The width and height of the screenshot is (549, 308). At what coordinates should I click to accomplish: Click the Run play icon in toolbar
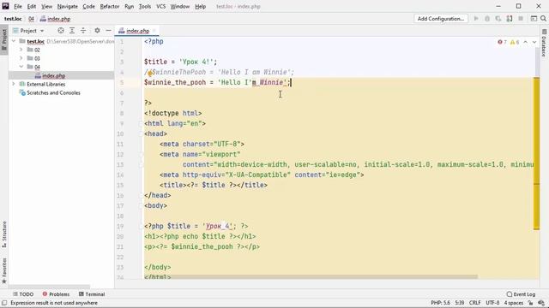point(476,19)
